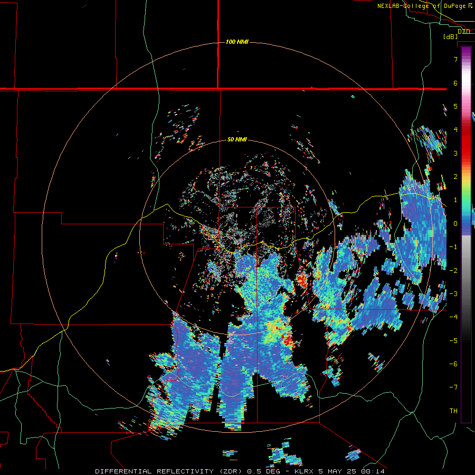Screen dimensions: 475x475
Task: Click the [dB] units label
Action: tap(451, 36)
